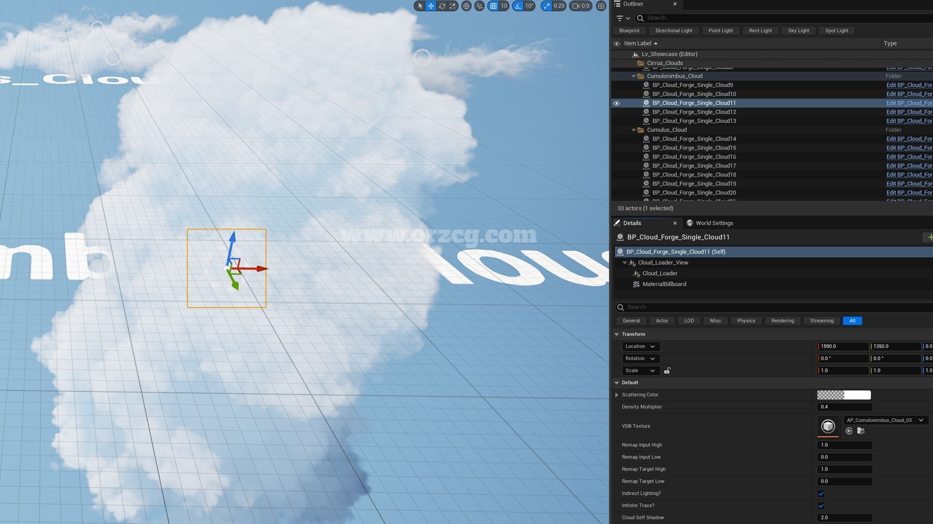
Task: Toggle rotation angle snapping
Action: 518,6
